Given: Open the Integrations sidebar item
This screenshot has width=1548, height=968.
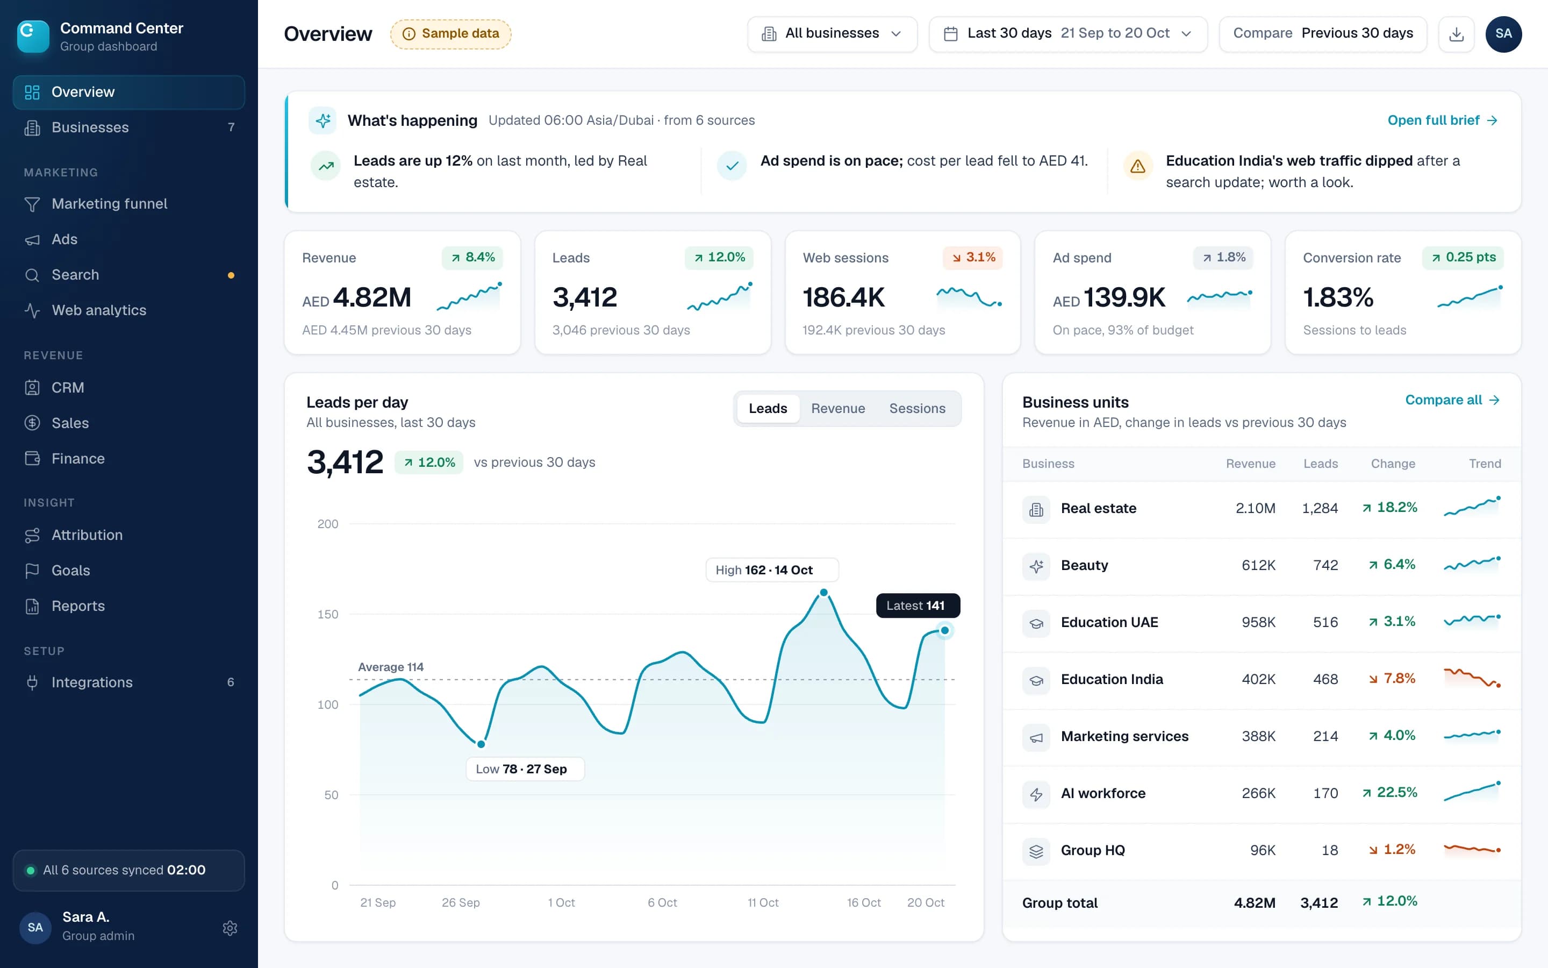Looking at the screenshot, I should coord(128,682).
